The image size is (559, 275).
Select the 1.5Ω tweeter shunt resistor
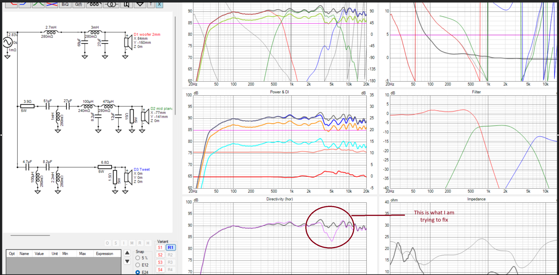coord(115,177)
